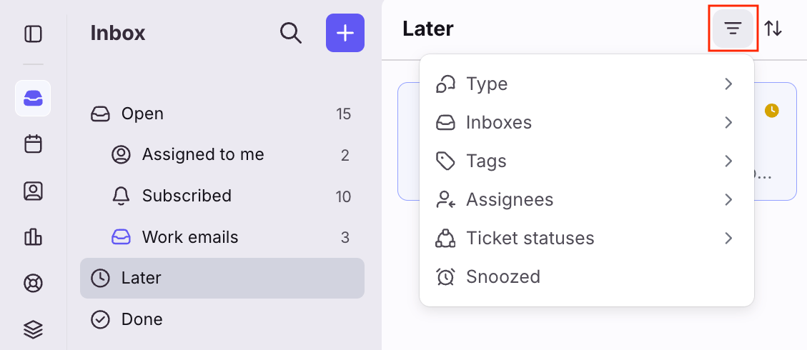Open the inbox icon in left rail
The width and height of the screenshot is (807, 350).
click(x=33, y=99)
